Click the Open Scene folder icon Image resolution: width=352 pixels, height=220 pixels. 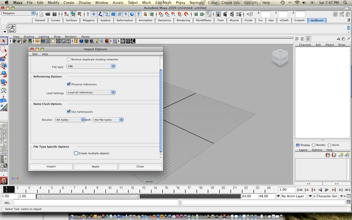tap(48, 14)
